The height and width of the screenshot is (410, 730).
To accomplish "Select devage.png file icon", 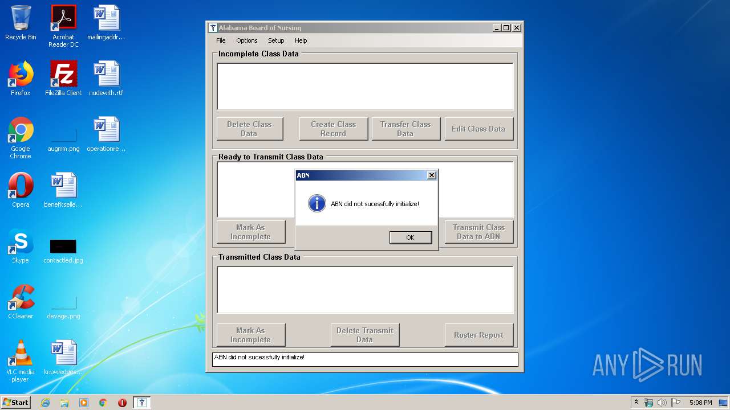I will (63, 306).
